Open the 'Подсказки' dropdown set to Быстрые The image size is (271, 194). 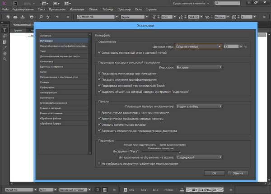click(x=200, y=67)
